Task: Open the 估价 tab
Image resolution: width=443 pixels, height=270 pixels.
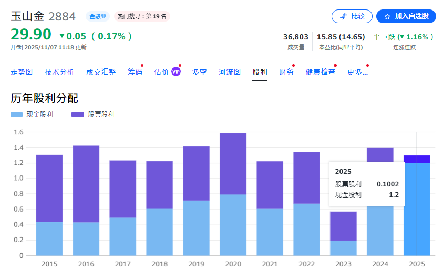Action: point(161,72)
